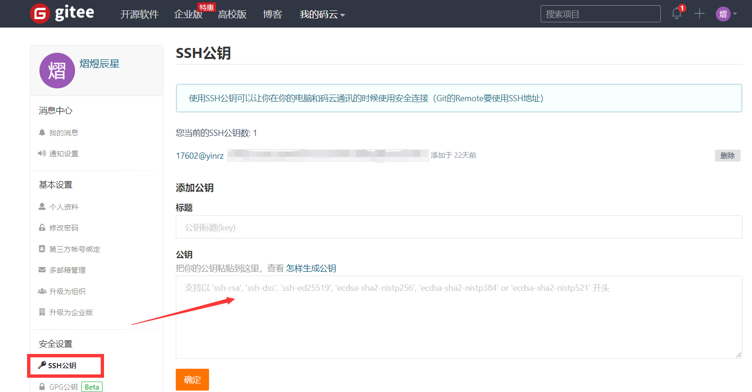This screenshot has height=392, width=752.
Task: Click the contact icon beside 第三方帐号绑定
Action: coord(42,249)
